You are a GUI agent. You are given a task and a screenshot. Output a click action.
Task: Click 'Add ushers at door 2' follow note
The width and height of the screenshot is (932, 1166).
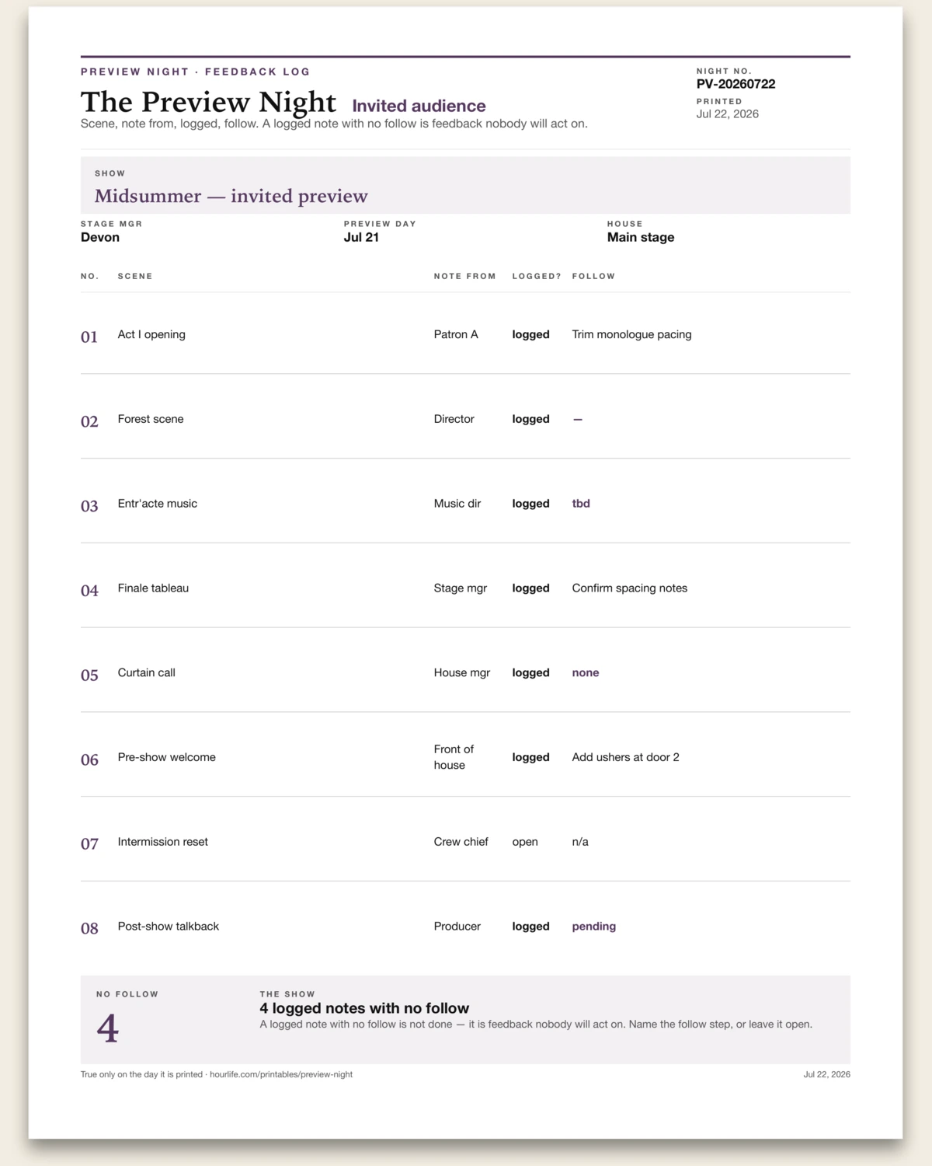coord(625,757)
